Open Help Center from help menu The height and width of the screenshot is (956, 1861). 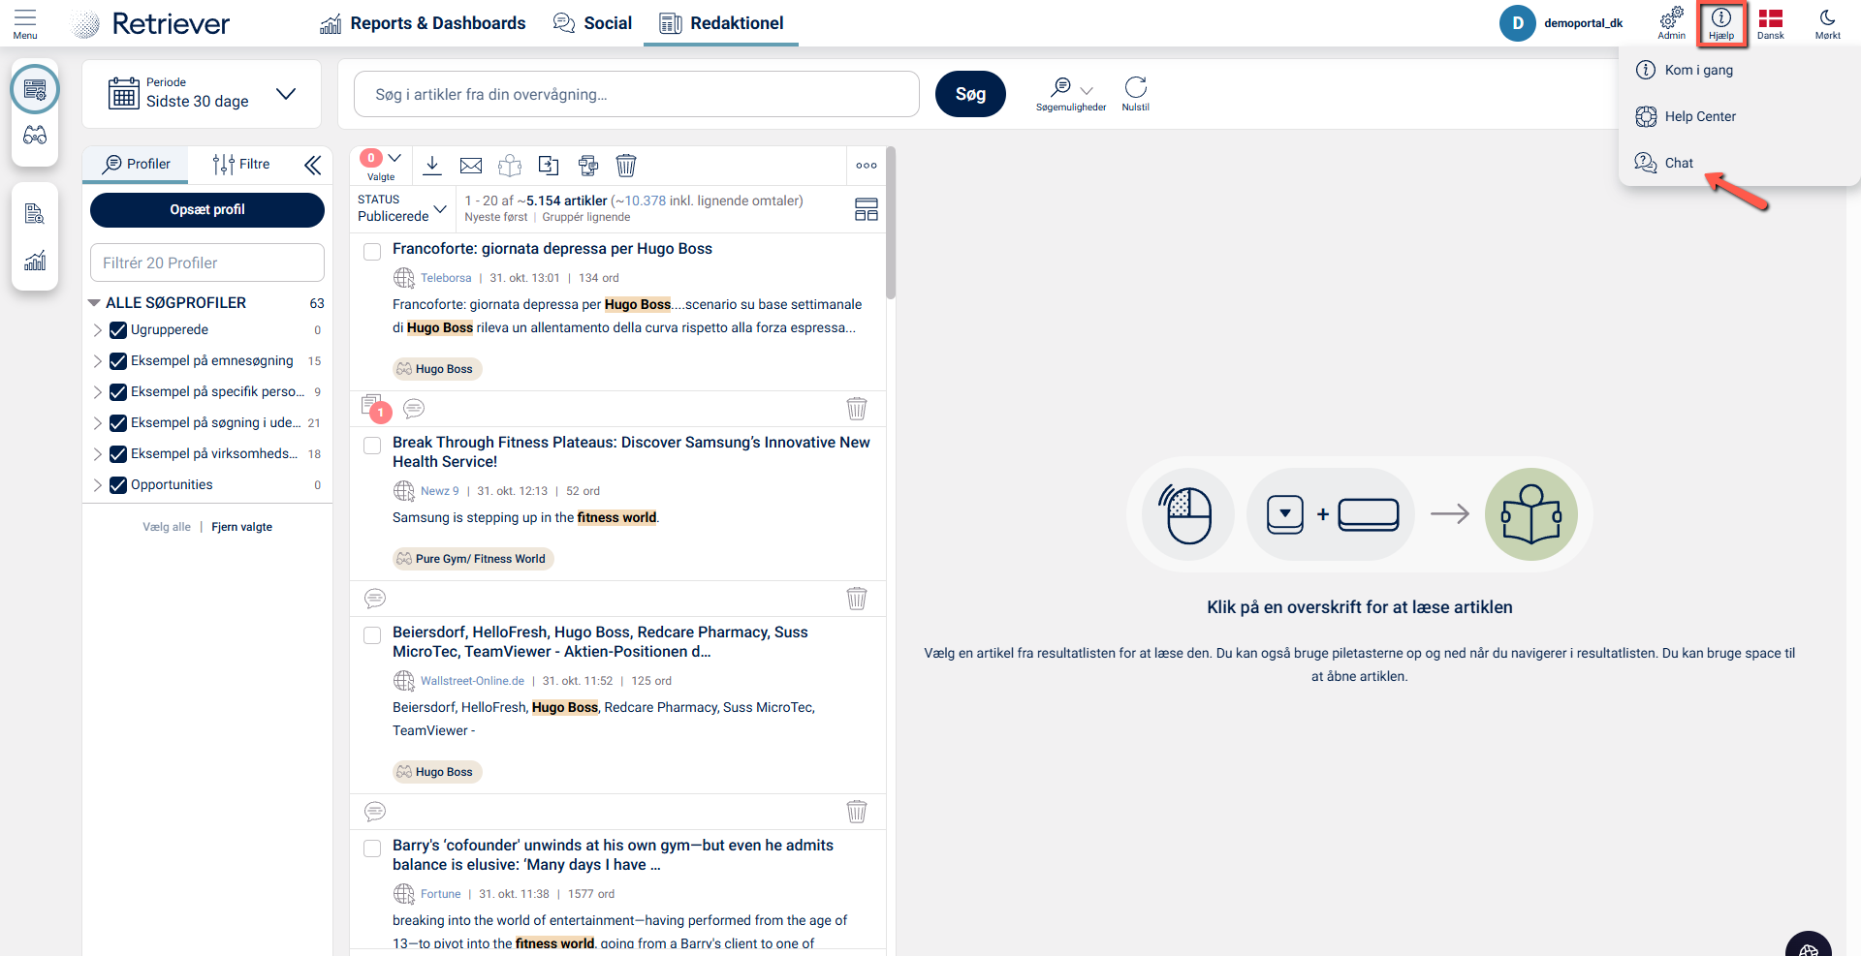[x=1686, y=116]
